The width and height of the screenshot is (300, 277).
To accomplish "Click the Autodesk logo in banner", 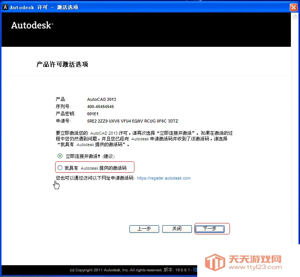I will [x=32, y=25].
